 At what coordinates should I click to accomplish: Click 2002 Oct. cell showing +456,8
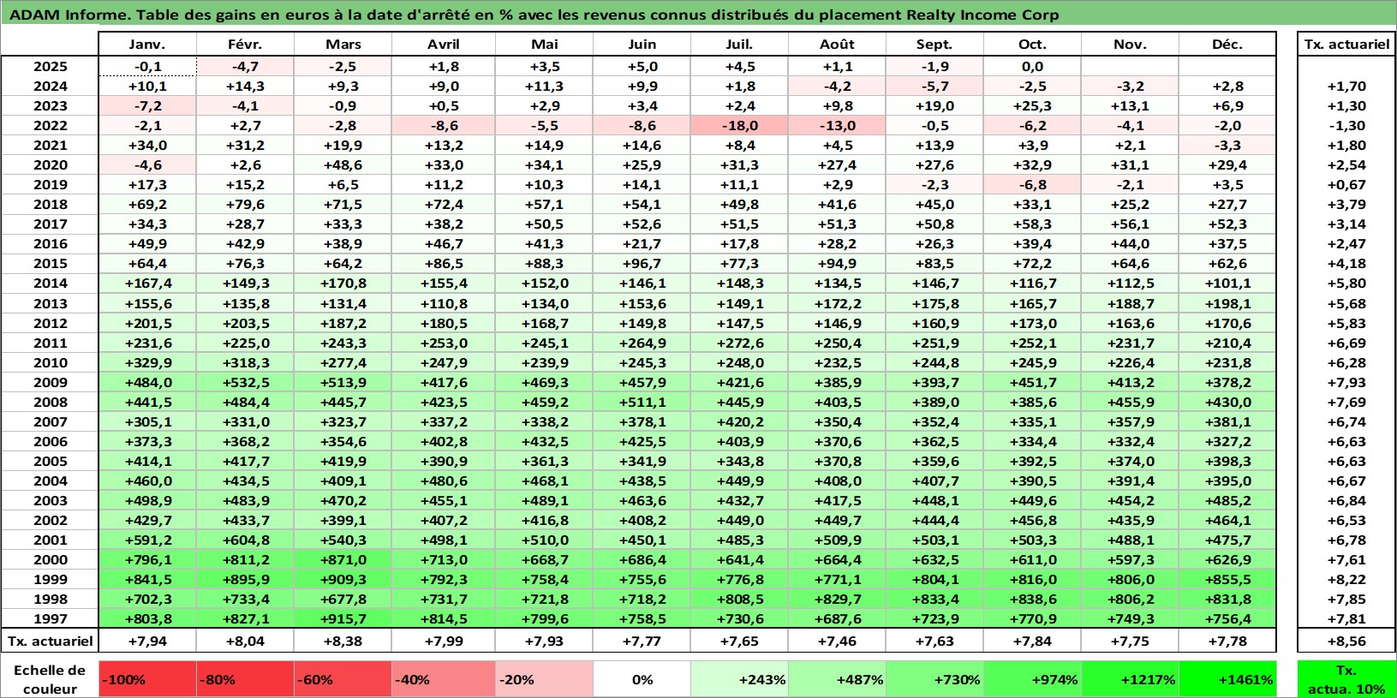1032,520
